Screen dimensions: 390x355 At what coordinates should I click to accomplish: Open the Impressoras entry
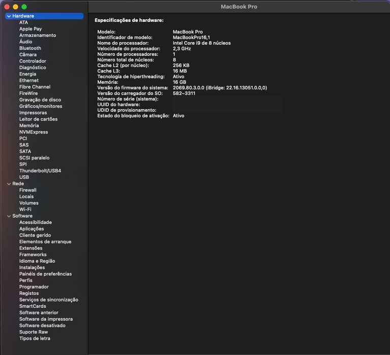[x=33, y=113]
